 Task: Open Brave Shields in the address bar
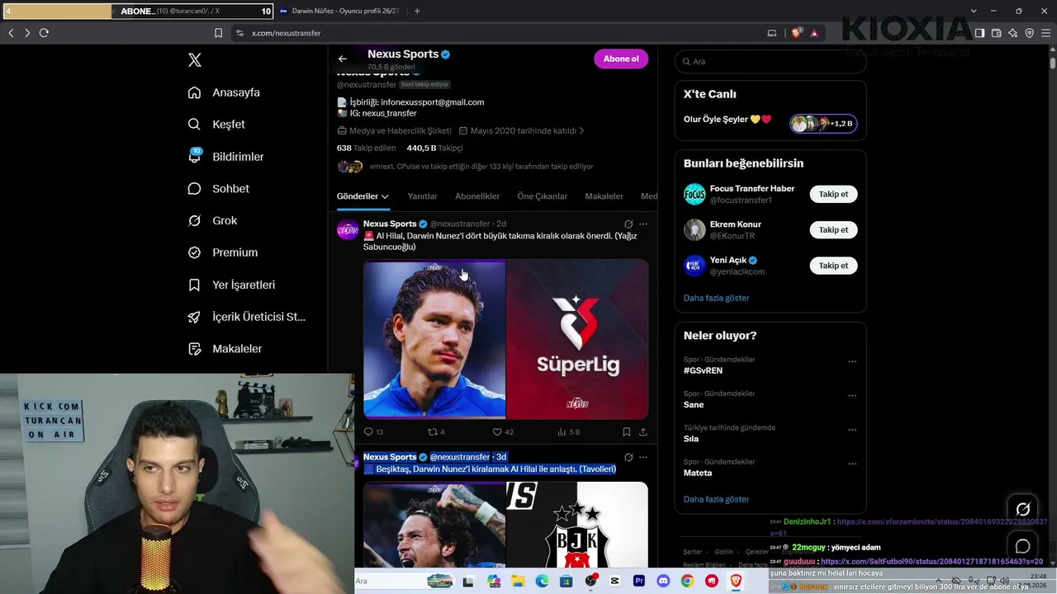coord(796,33)
